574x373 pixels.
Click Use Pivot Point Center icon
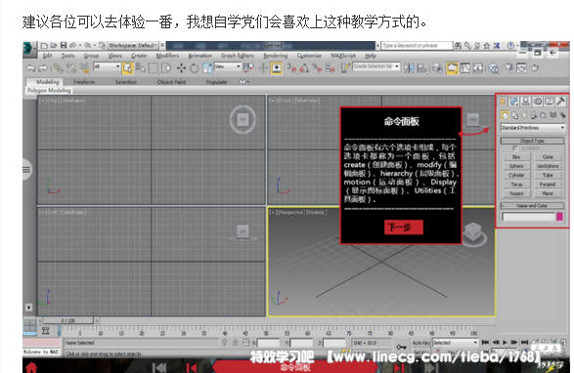point(249,68)
